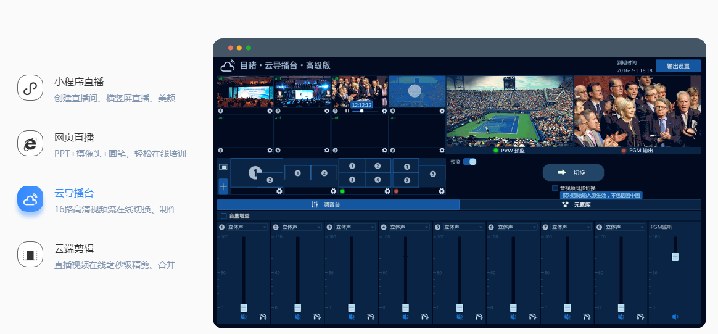Open settings gear for input source 1
This screenshot has height=334, width=718.
point(270,111)
